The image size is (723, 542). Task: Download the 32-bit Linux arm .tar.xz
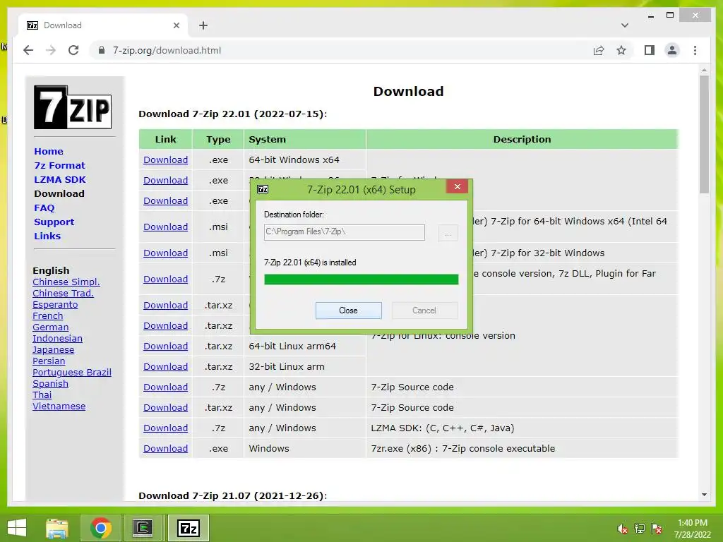[165, 366]
